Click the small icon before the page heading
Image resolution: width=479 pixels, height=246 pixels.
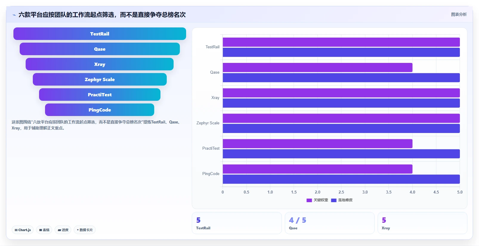14,15
